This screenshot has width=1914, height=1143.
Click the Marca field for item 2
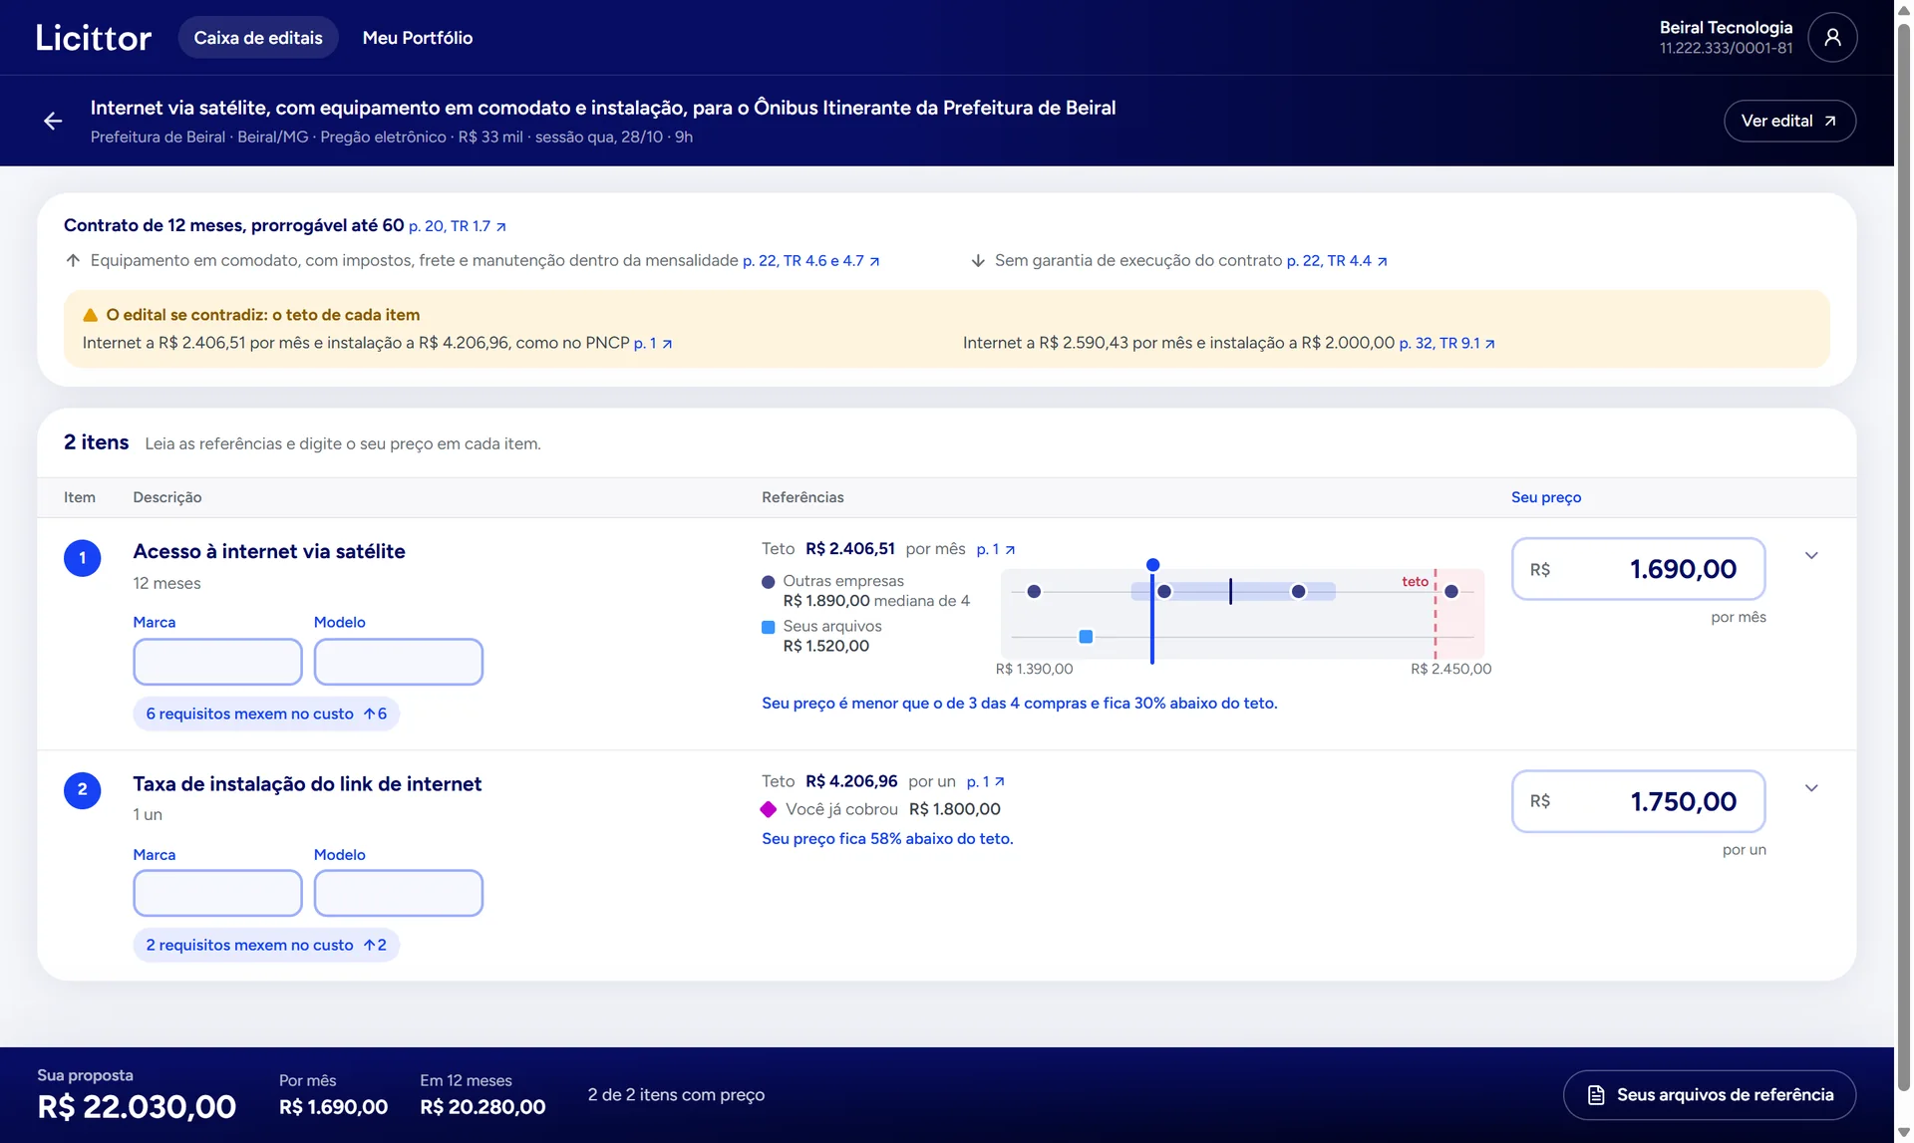(x=217, y=893)
